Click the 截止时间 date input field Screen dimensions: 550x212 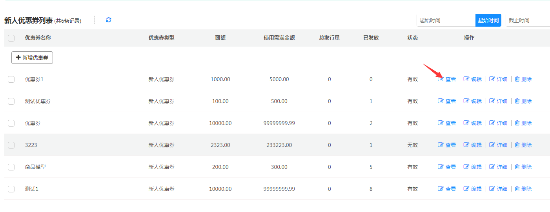pos(527,20)
